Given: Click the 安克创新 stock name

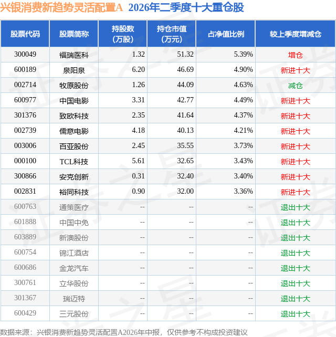Looking at the screenshot, I should coord(74,177).
